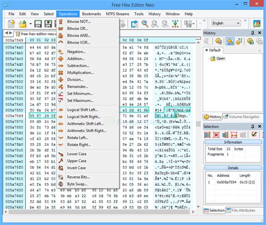Select Lower Case from the menu
Viewport: 266px width, 225px height.
pyautogui.click(x=88, y=154)
